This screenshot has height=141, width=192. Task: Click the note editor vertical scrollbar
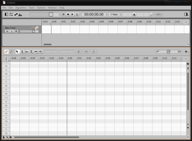click(188, 91)
